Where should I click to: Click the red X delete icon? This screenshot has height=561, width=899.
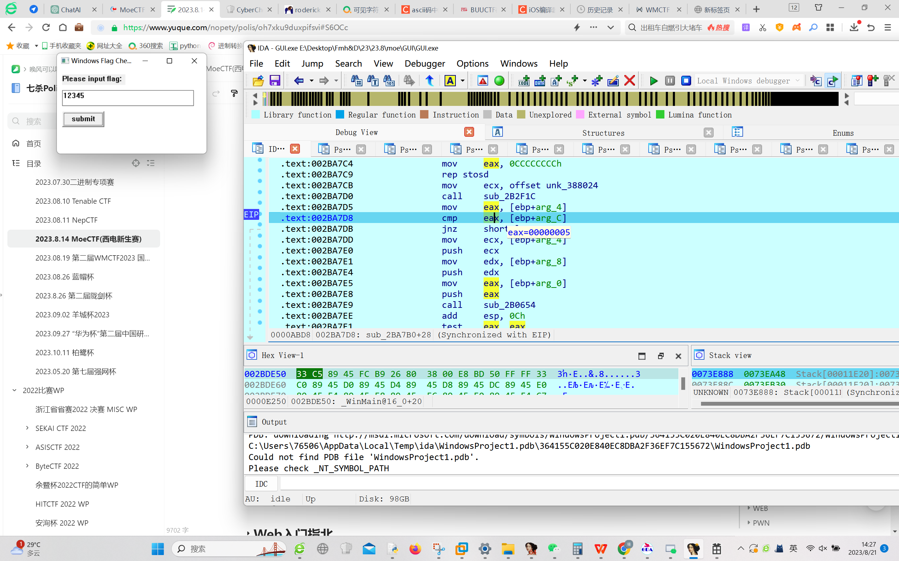click(x=630, y=81)
